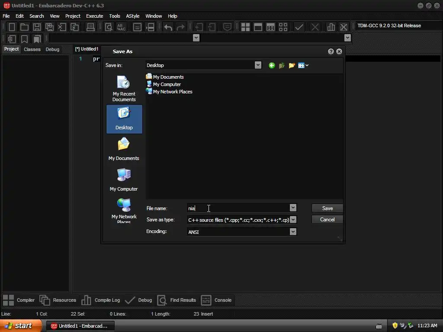The height and width of the screenshot is (332, 443).
Task: Switch to the Debug side panel tab
Action: click(x=52, y=49)
